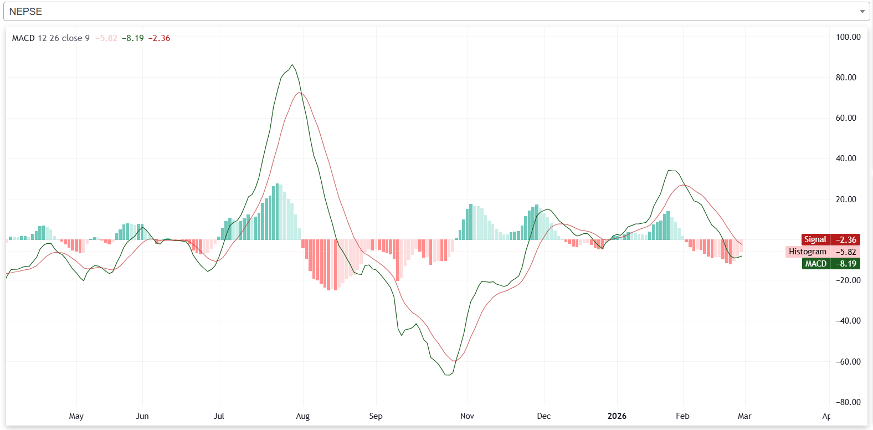873x430 pixels.
Task: Select the green MACD label on price axis
Action: [x=815, y=264]
